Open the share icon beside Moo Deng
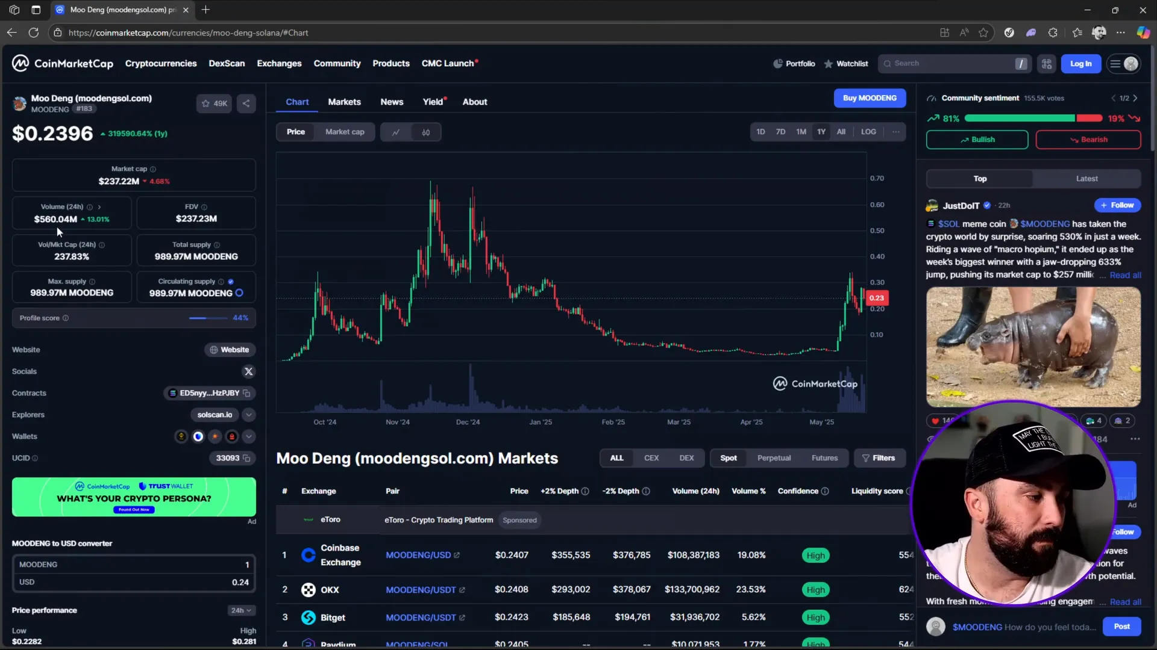The width and height of the screenshot is (1157, 650). click(x=246, y=104)
